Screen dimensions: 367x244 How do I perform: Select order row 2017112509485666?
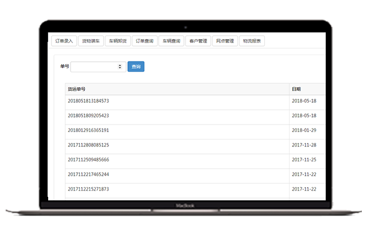[x=88, y=160]
